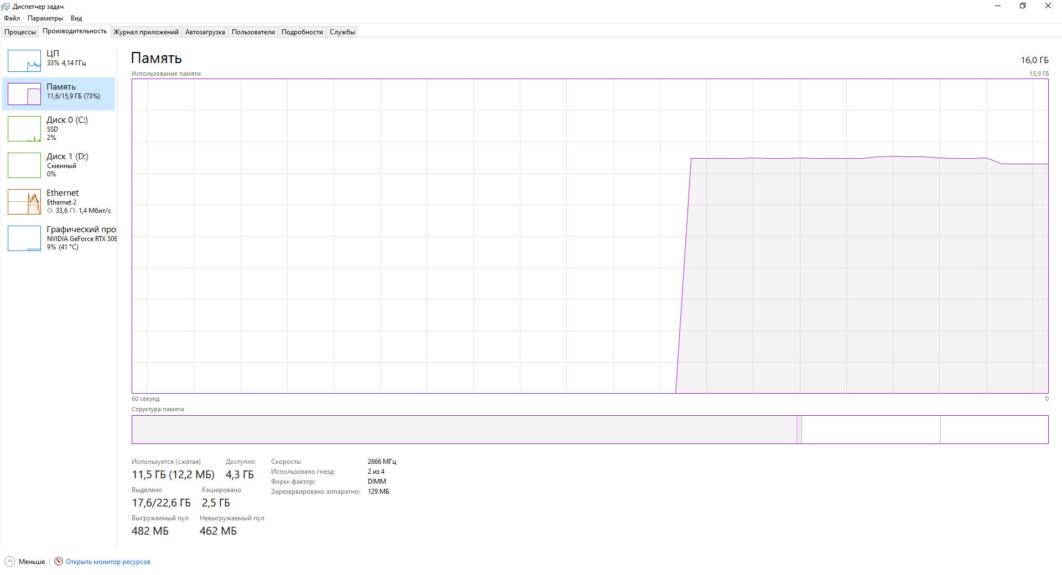1062x575 pixels.
Task: Select the Память mini graph icon
Action: click(24, 94)
